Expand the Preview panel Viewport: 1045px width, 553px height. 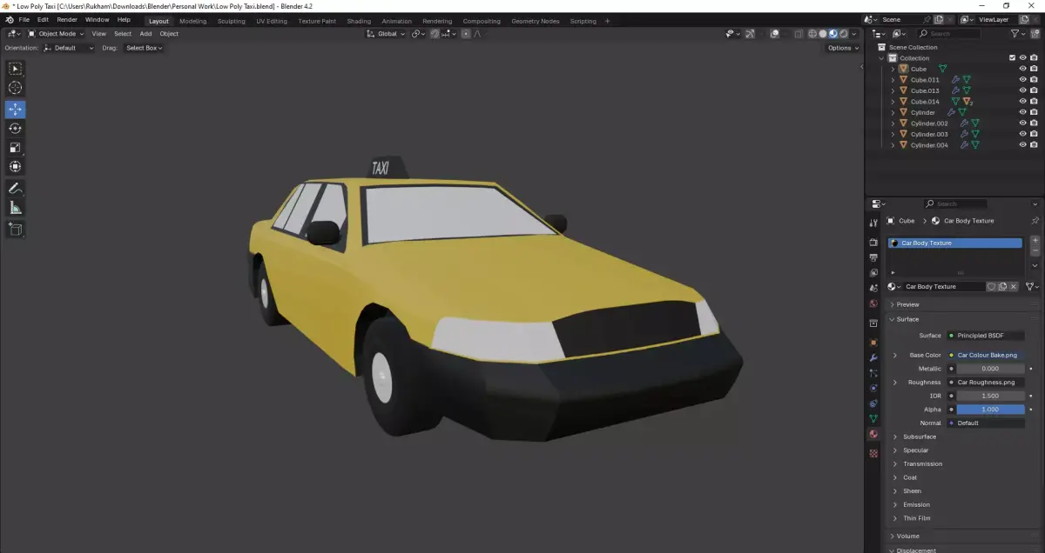click(907, 304)
